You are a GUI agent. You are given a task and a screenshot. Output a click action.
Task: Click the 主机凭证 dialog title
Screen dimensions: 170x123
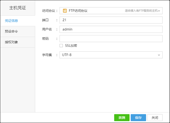(18, 8)
